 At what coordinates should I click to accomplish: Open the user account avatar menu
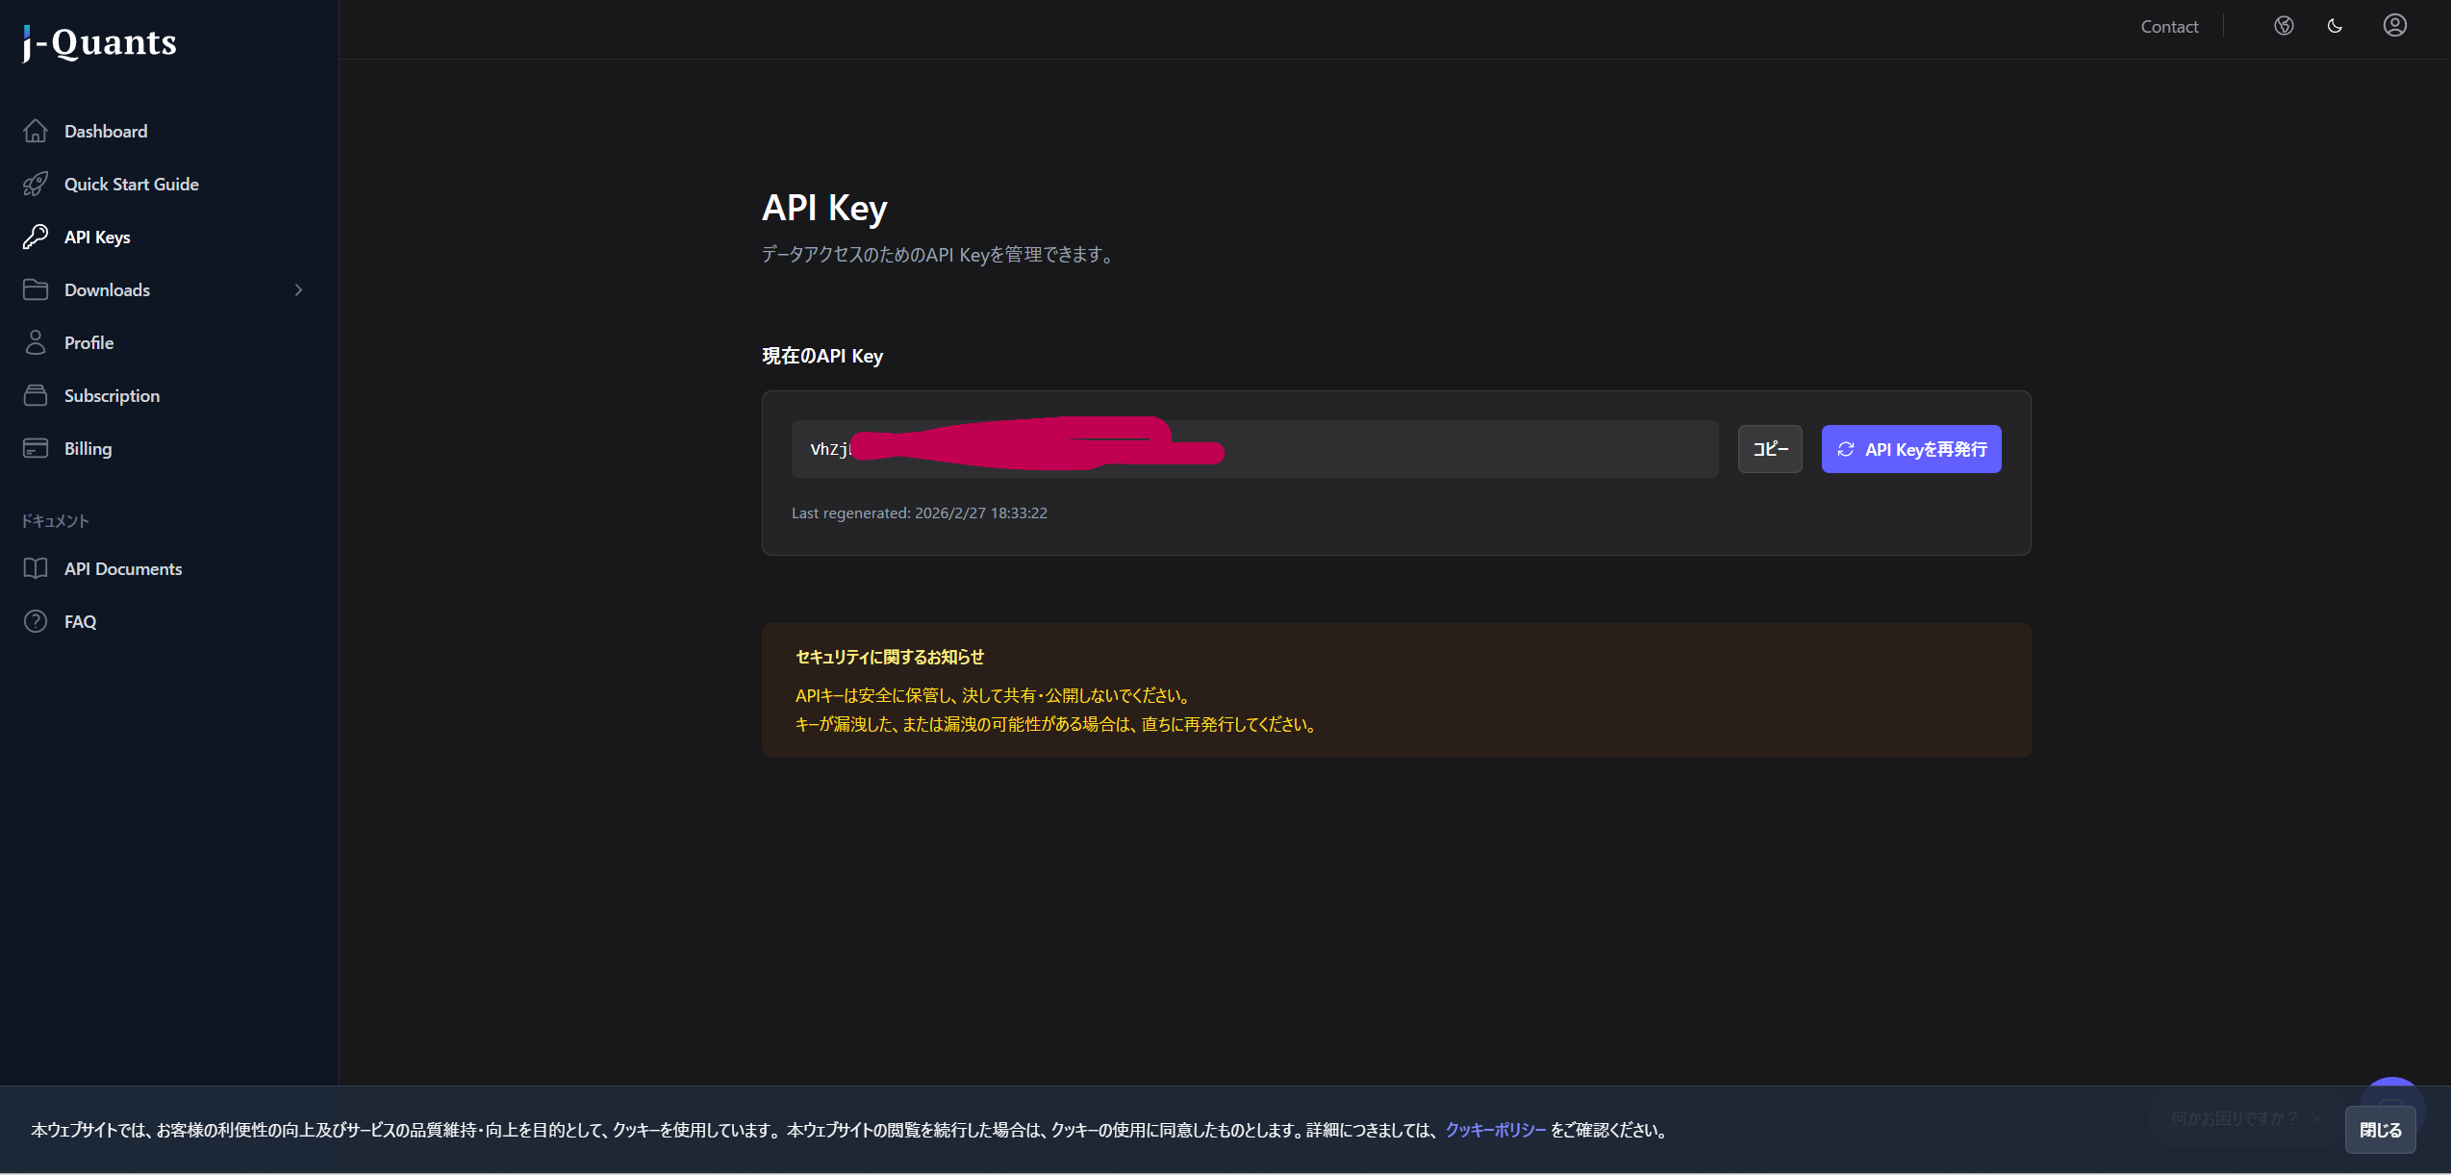tap(2395, 25)
